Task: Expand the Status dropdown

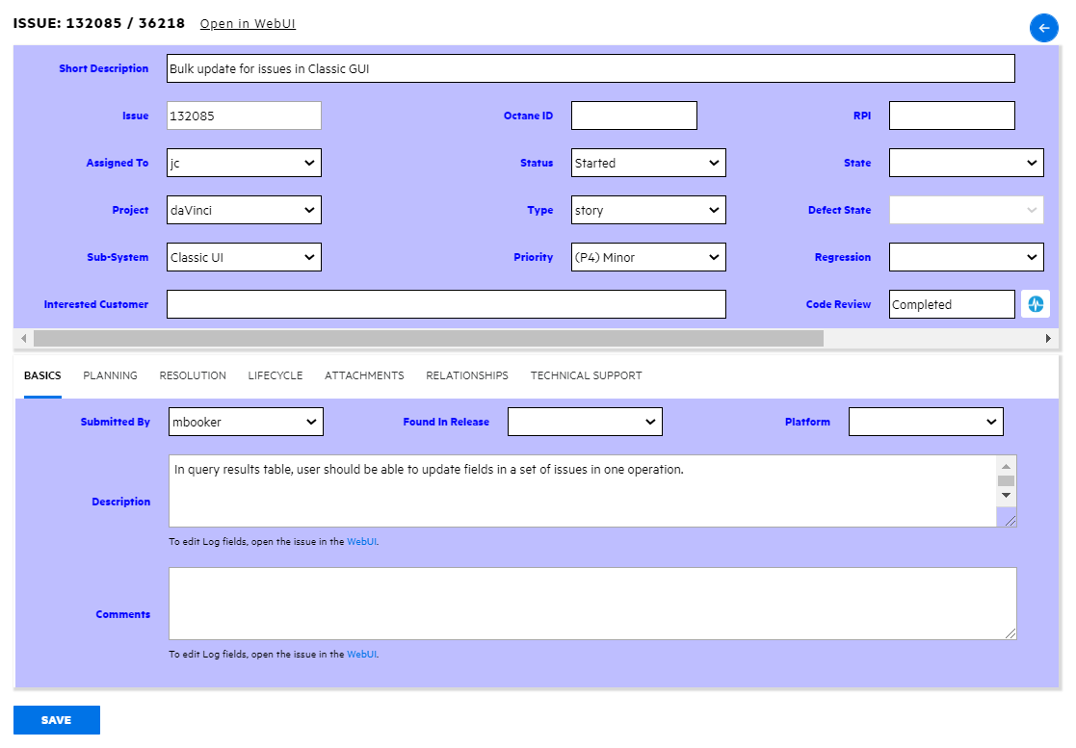Action: coord(647,163)
